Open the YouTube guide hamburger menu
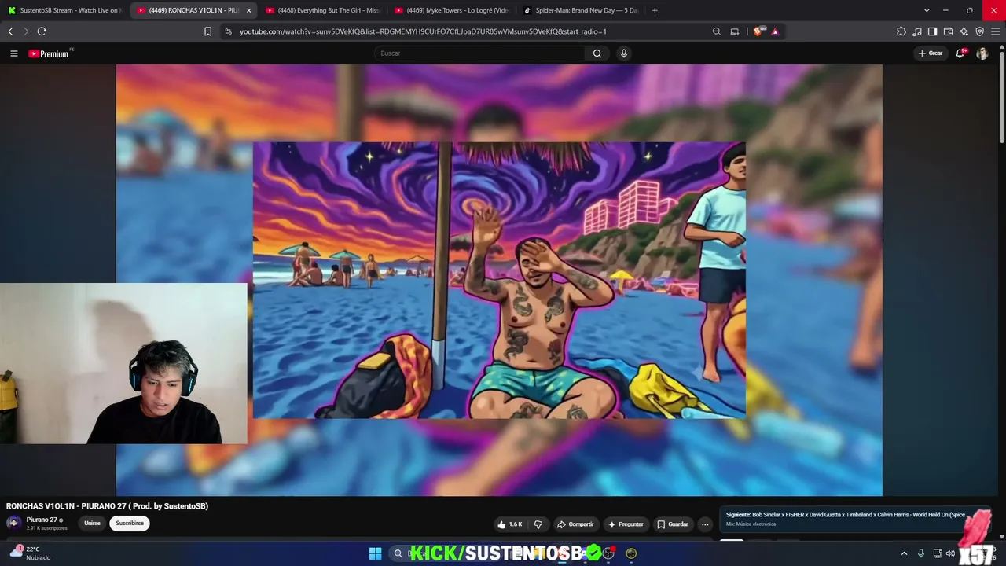The image size is (1006, 566). (13, 53)
